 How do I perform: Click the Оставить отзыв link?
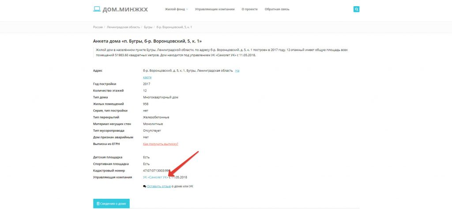coord(158,186)
